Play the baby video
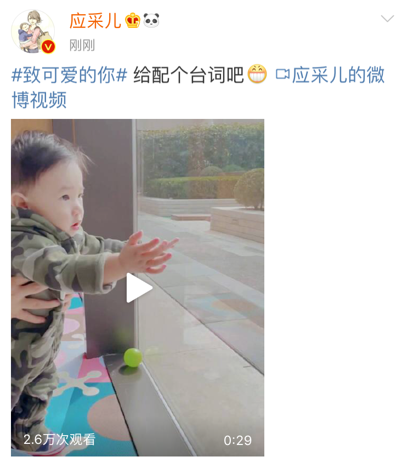 pos(139,288)
